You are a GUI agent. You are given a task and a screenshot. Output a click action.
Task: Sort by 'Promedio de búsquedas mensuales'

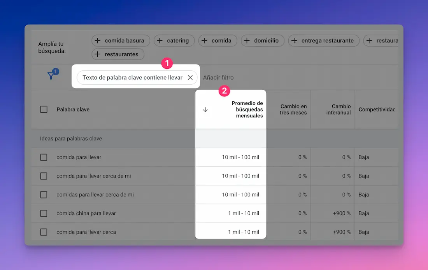247,110
